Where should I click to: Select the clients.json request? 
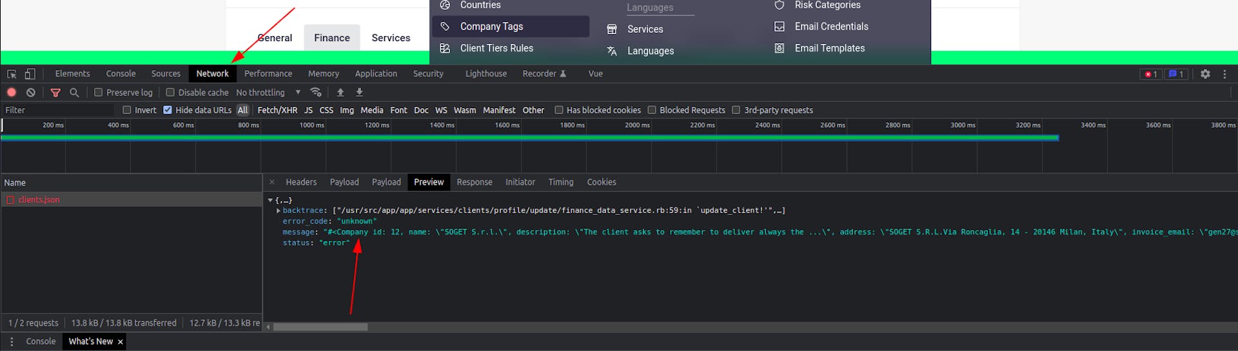[x=39, y=200]
